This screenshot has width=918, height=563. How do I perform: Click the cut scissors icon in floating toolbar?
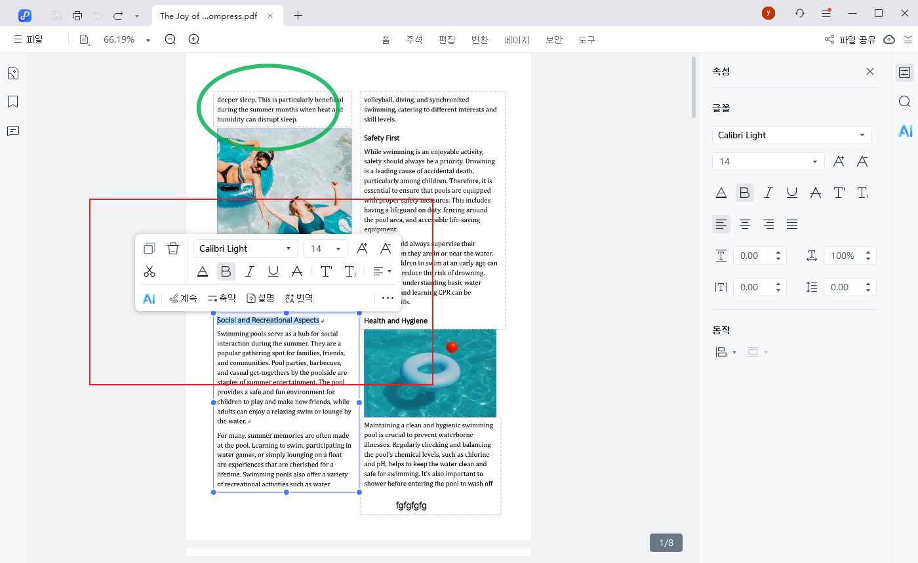coord(150,271)
